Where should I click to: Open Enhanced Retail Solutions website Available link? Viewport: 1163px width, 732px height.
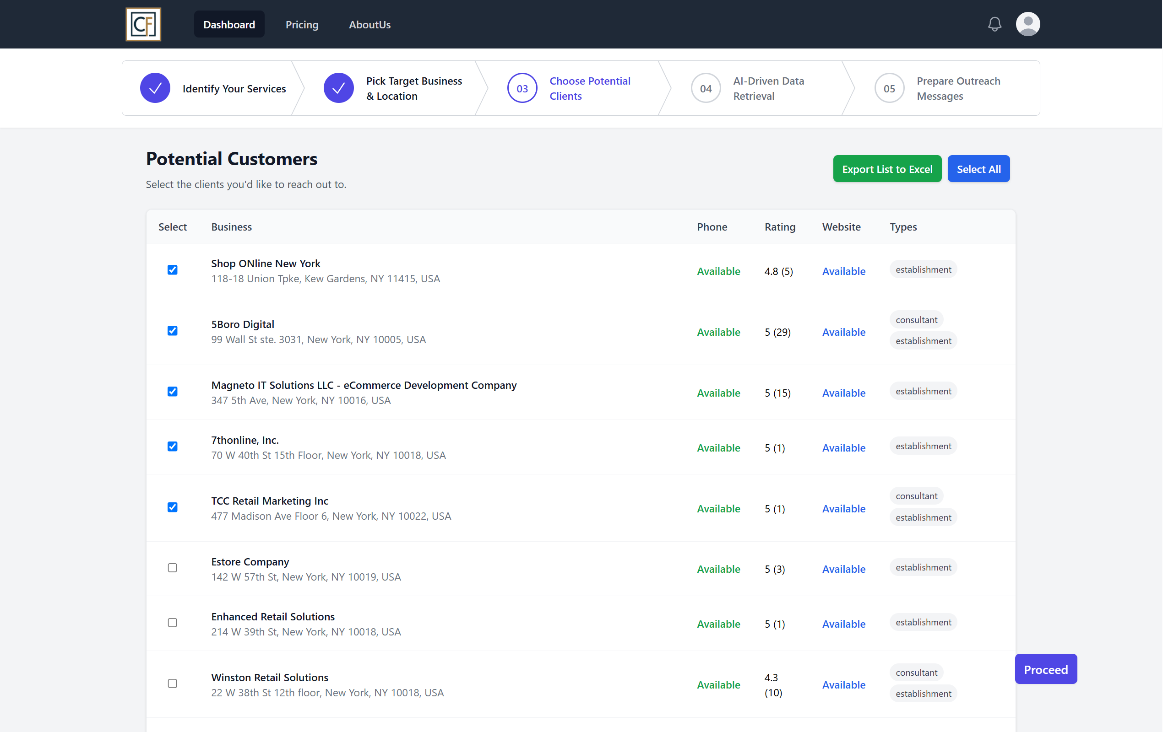click(843, 624)
